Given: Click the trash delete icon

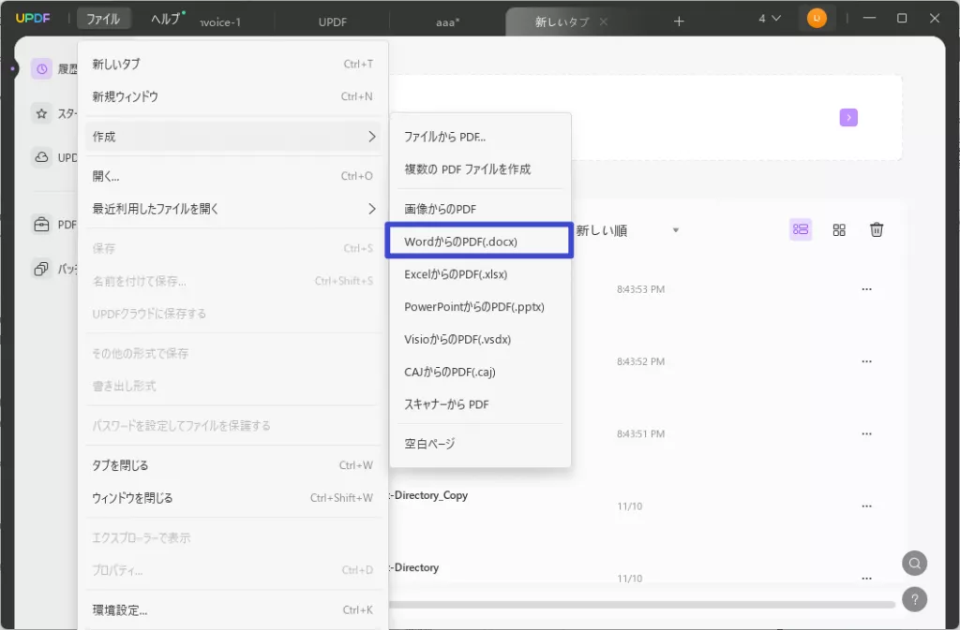Looking at the screenshot, I should pyautogui.click(x=877, y=229).
